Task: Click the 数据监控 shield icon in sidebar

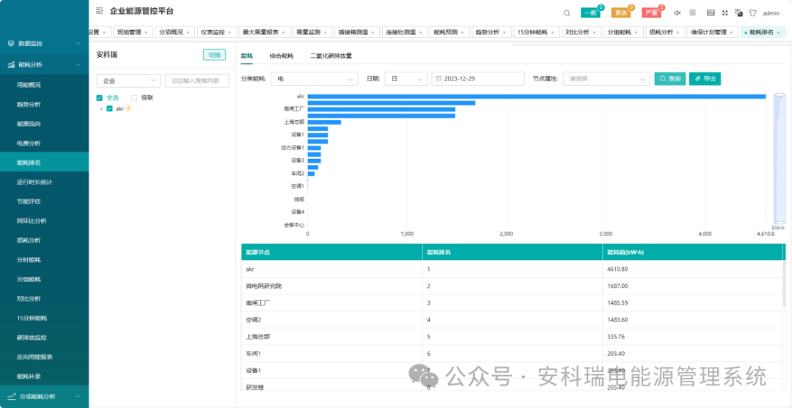Action: click(x=10, y=43)
